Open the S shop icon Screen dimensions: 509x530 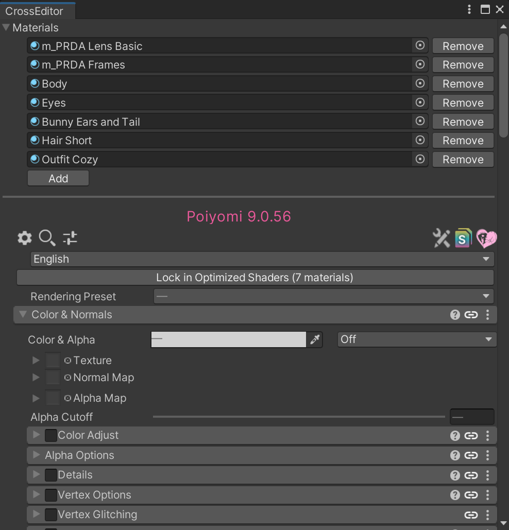point(463,238)
